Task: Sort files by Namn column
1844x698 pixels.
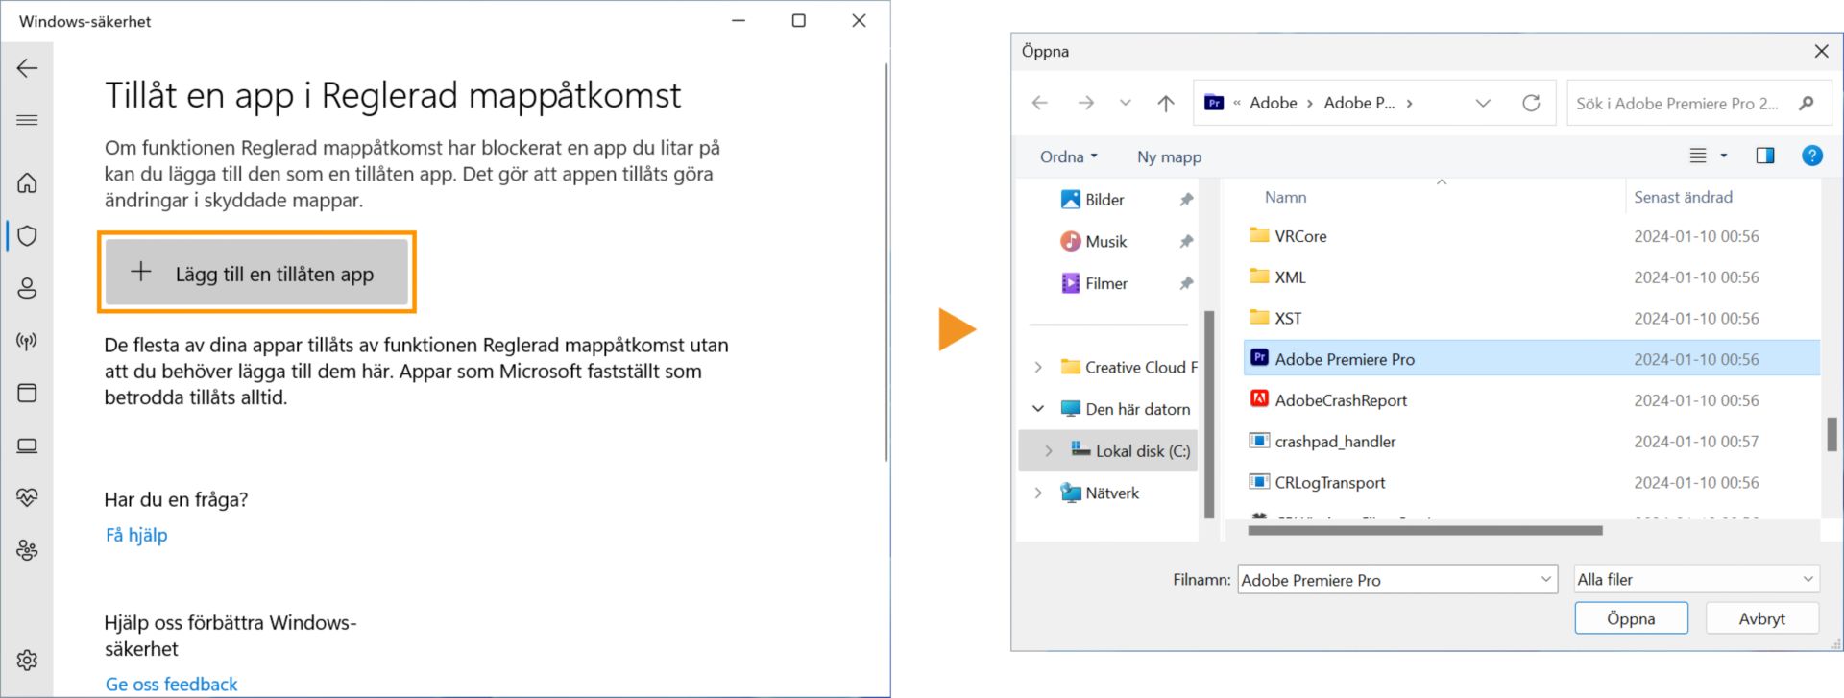Action: pos(1285,197)
